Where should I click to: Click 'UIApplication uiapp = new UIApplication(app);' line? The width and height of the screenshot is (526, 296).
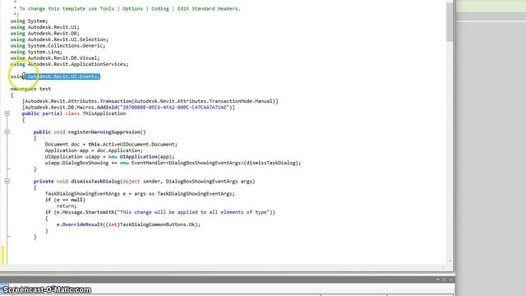pos(109,157)
